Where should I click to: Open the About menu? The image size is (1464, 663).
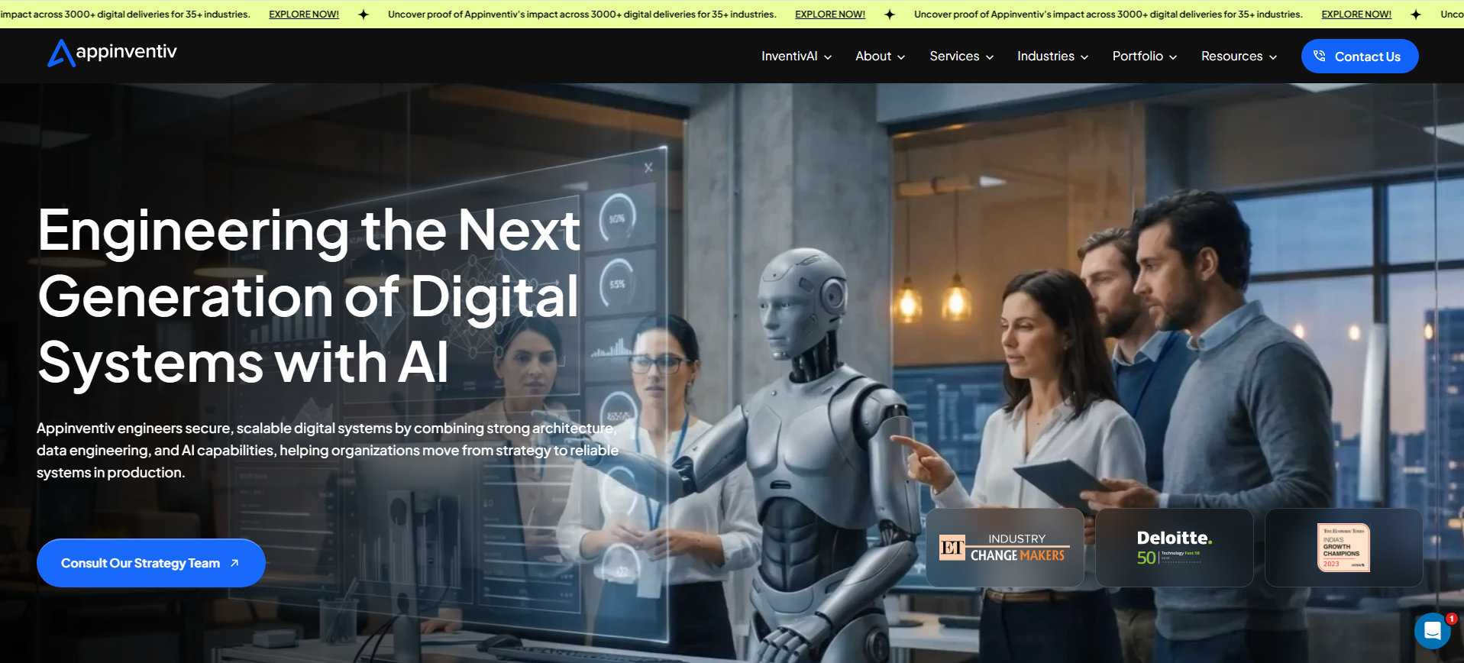880,57
